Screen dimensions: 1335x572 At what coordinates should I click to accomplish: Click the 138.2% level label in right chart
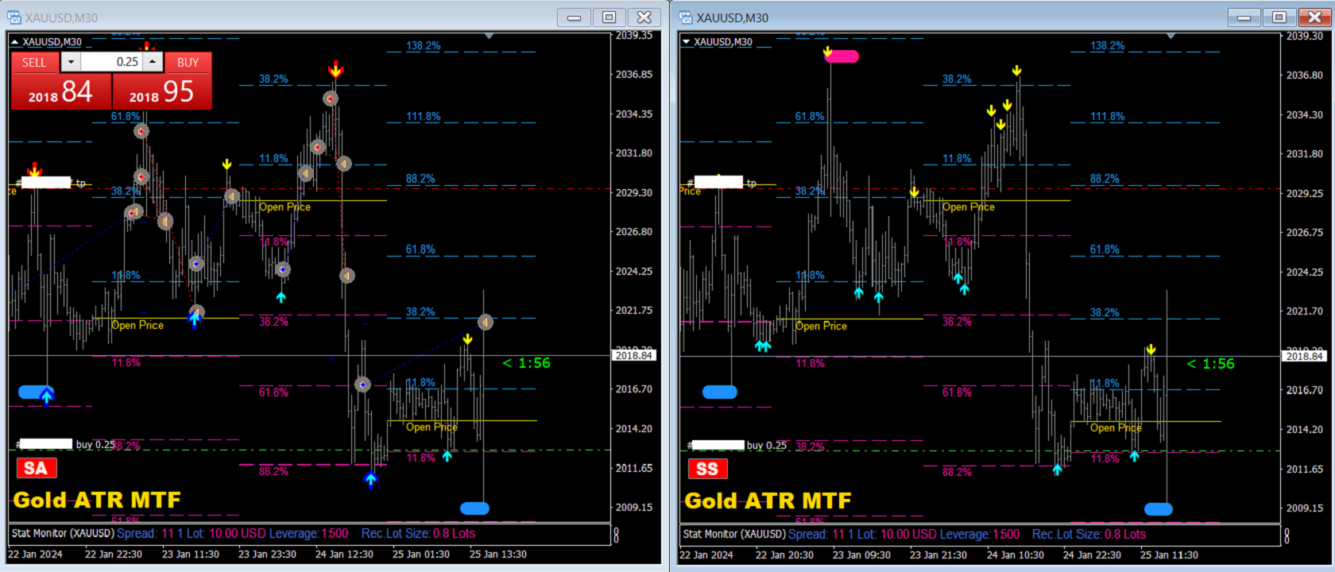tap(1108, 46)
